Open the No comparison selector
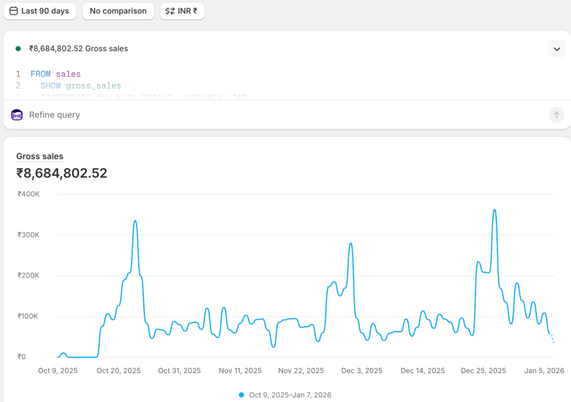Viewport: 571px width, 402px height. click(118, 11)
